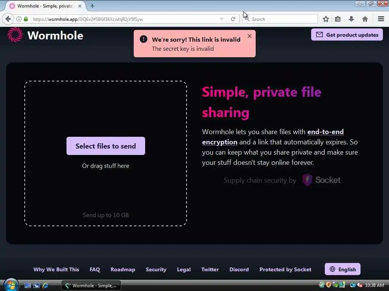389x291 pixels.
Task: Click the Socket wordmark text
Action: (328, 180)
